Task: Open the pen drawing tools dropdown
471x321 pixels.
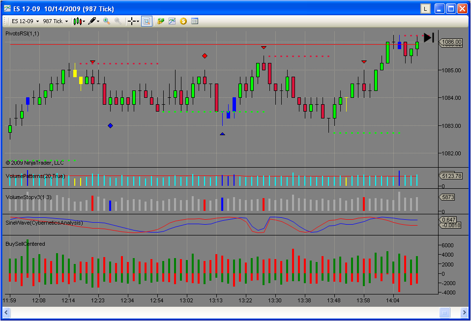Action: (94, 21)
